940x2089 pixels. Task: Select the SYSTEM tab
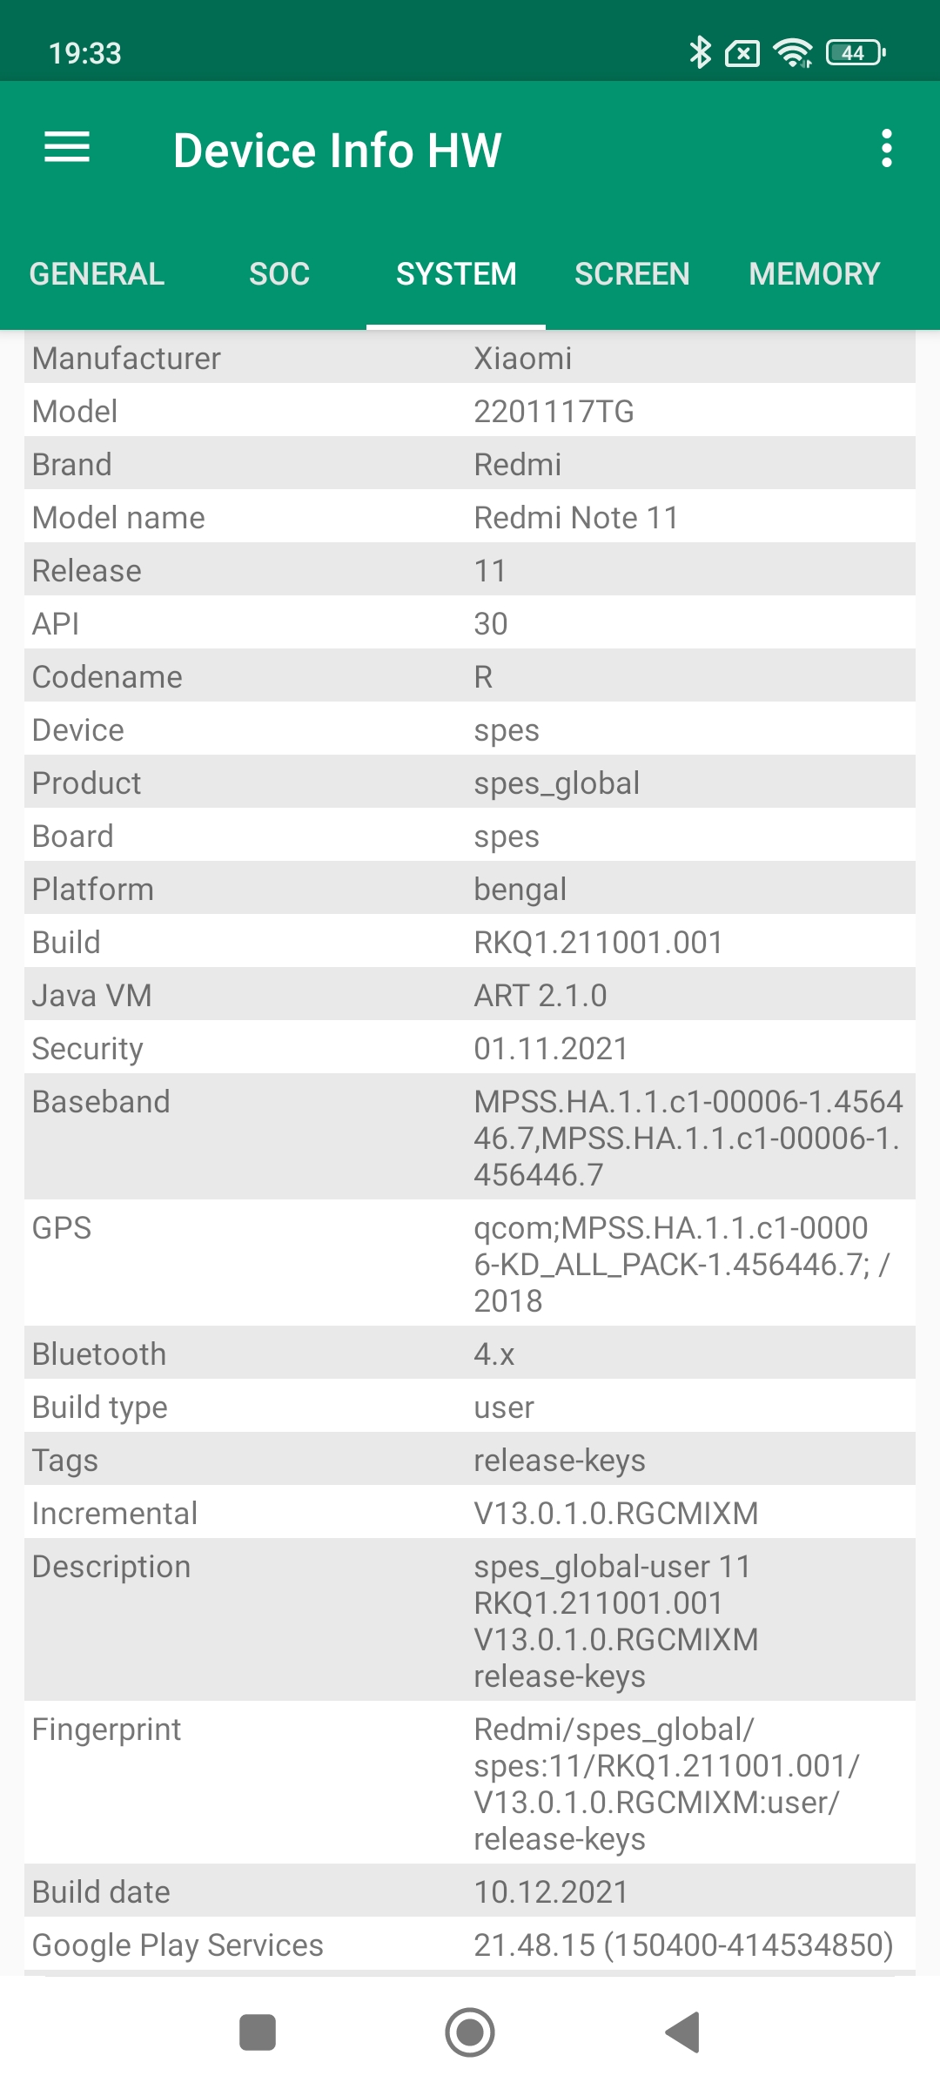456,274
